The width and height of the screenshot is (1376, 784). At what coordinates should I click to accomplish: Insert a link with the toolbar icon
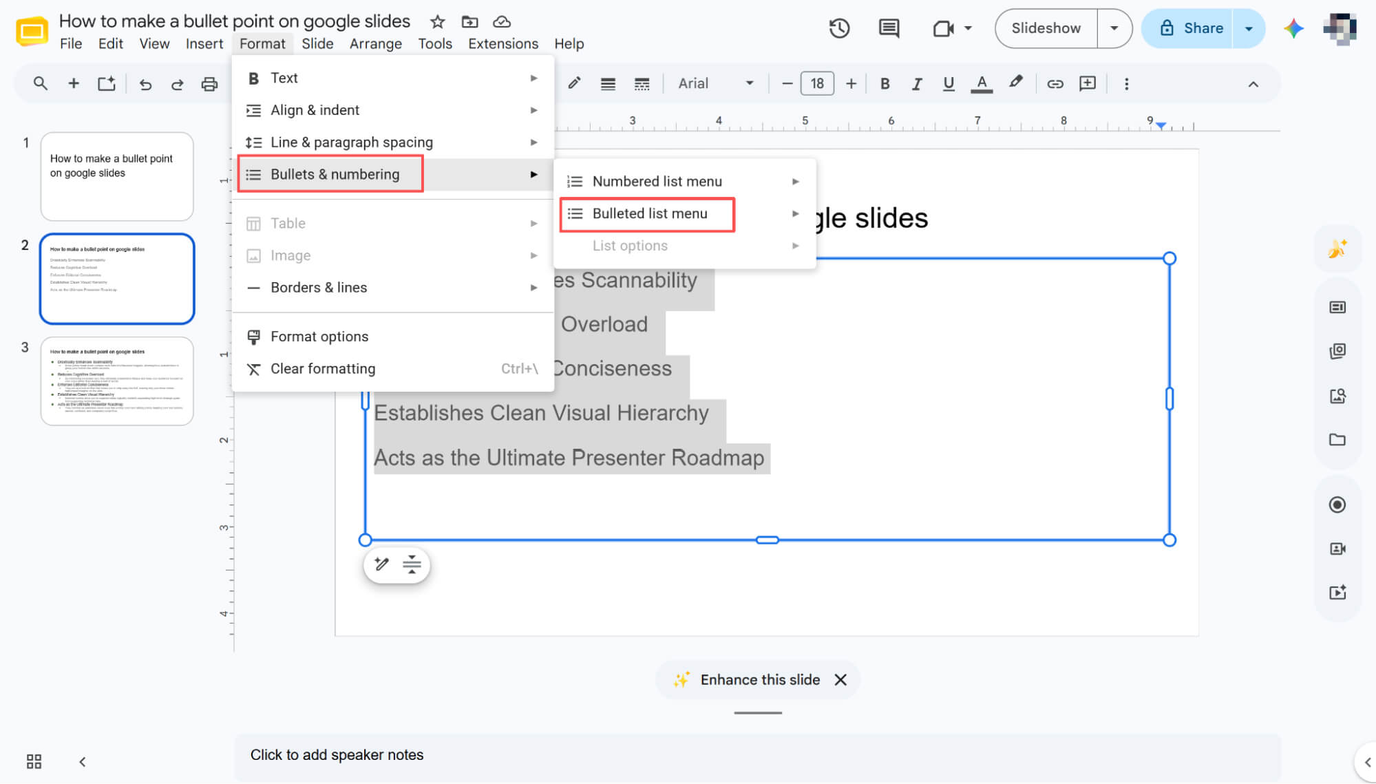click(1055, 84)
